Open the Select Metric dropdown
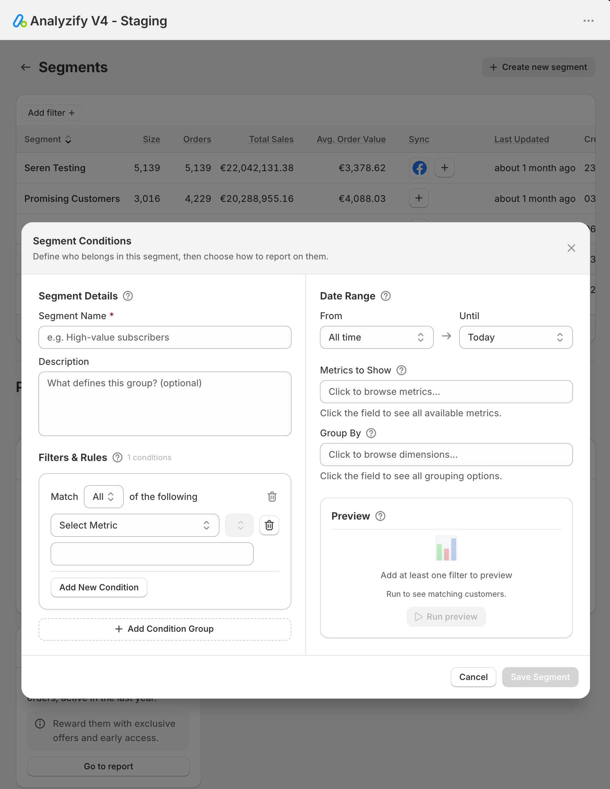Screen dimensions: 610x789 (135, 526)
